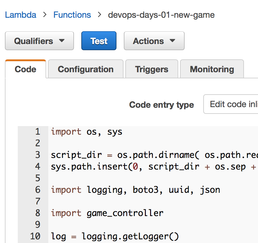
Task: View the Monitoring tab
Action: coord(212,69)
